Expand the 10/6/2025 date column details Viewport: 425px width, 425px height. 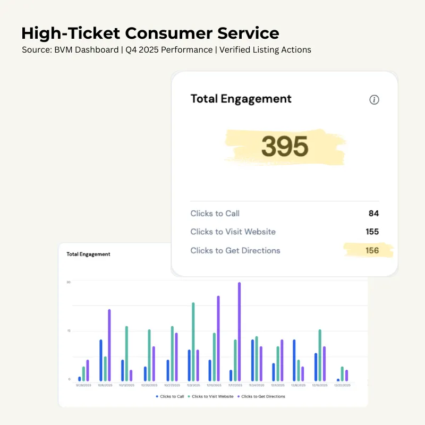point(105,385)
